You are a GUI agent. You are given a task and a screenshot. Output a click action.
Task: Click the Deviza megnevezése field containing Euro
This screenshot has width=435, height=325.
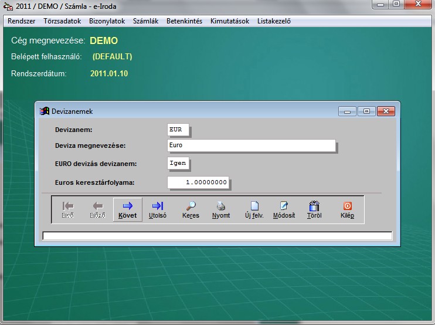(x=251, y=145)
